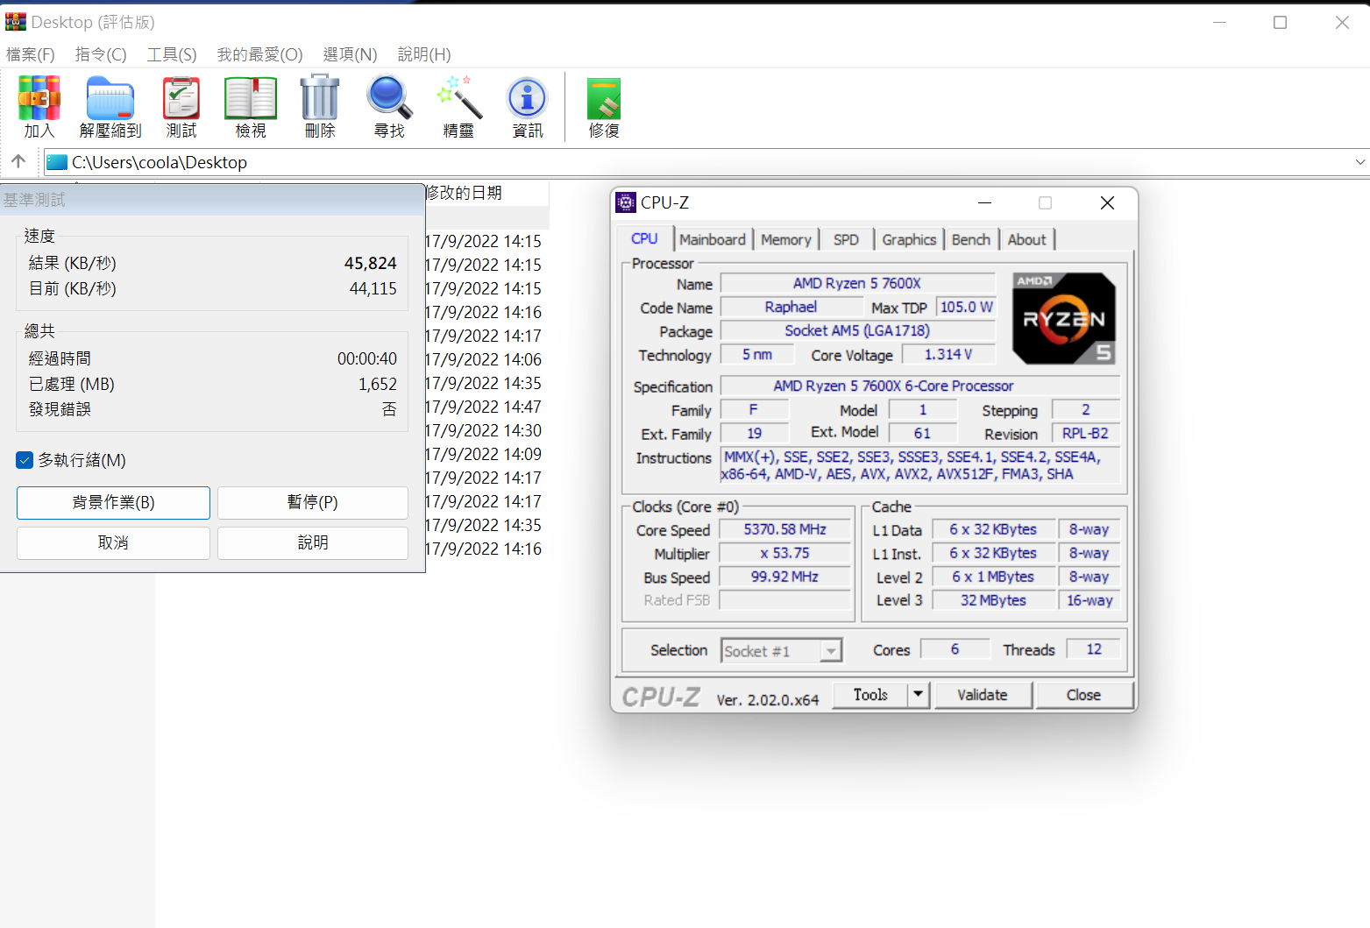The height and width of the screenshot is (928, 1370).
Task: Open the Favorites (我的最愛) menu
Action: pyautogui.click(x=260, y=54)
